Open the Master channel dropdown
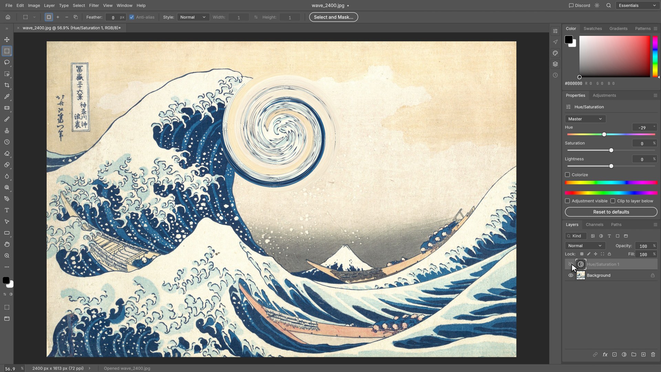 pyautogui.click(x=585, y=119)
